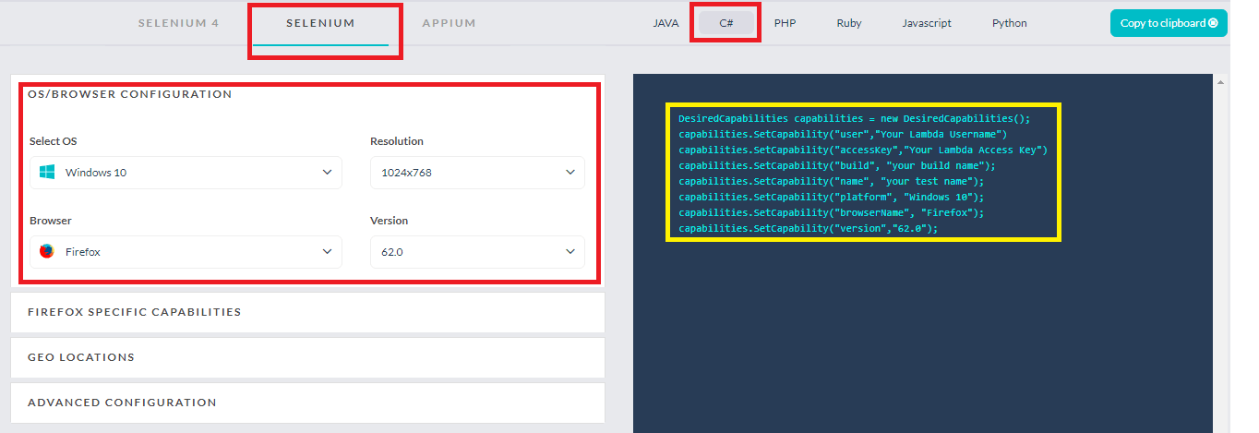Click the Resolution field label
The height and width of the screenshot is (433, 1259).
pyautogui.click(x=397, y=141)
